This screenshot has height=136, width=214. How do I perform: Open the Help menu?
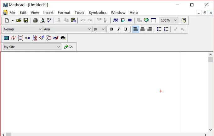coord(134,13)
